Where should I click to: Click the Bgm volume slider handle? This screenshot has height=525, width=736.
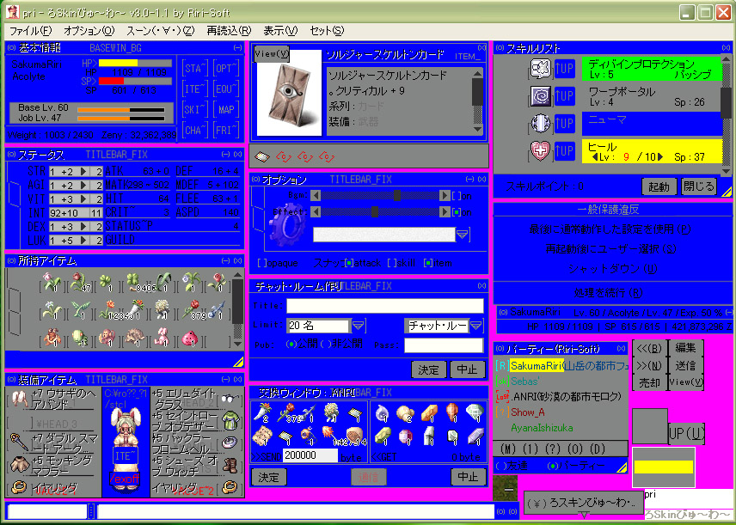(x=397, y=196)
